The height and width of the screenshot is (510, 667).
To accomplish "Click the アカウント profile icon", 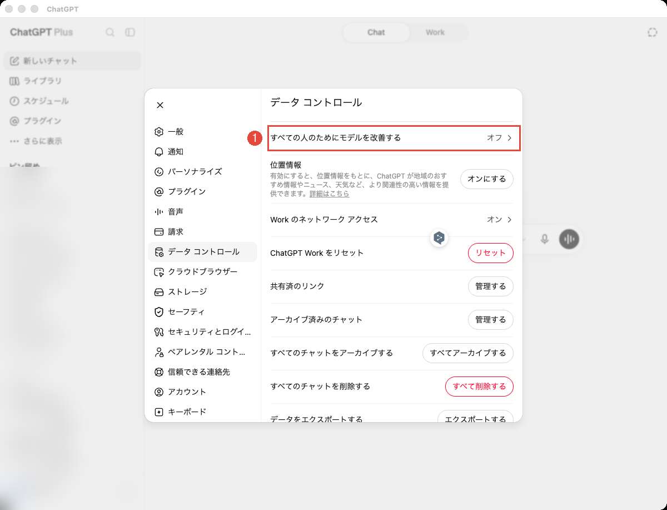I will pyautogui.click(x=159, y=392).
